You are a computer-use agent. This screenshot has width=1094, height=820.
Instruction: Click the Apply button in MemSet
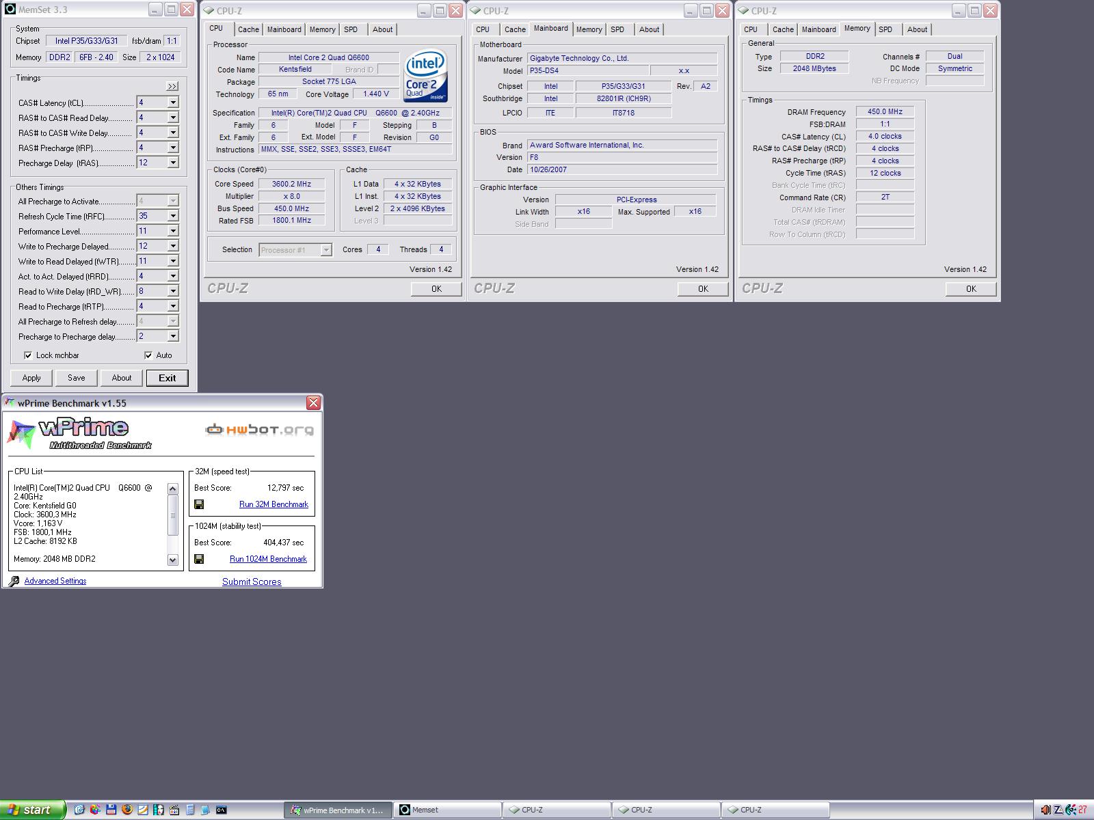tap(31, 378)
